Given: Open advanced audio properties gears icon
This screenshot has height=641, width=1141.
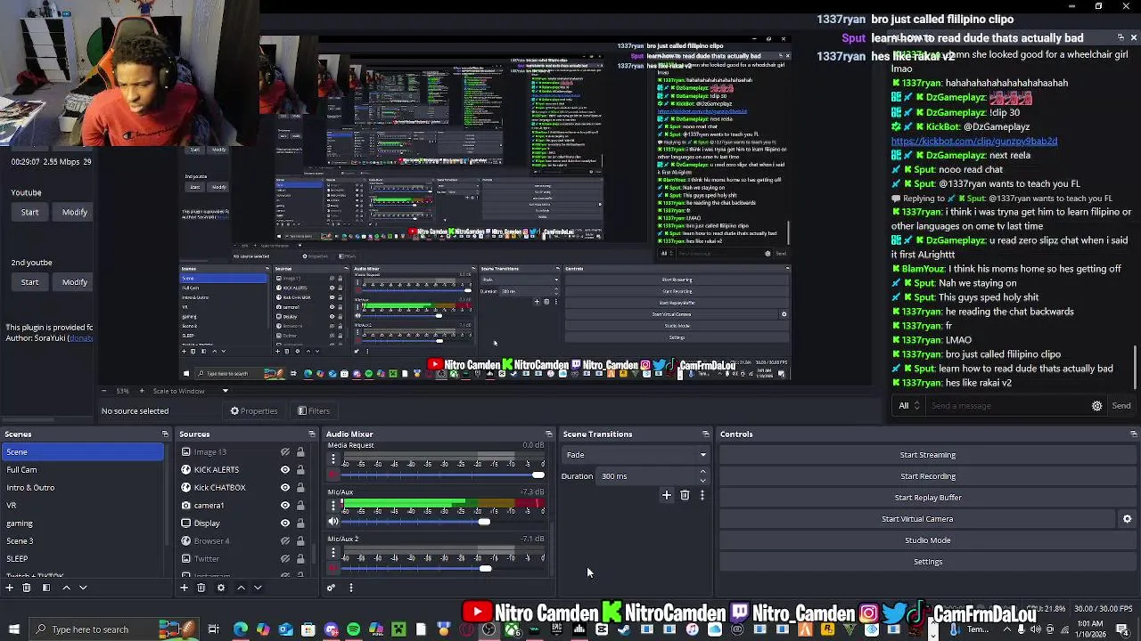Looking at the screenshot, I should (331, 588).
